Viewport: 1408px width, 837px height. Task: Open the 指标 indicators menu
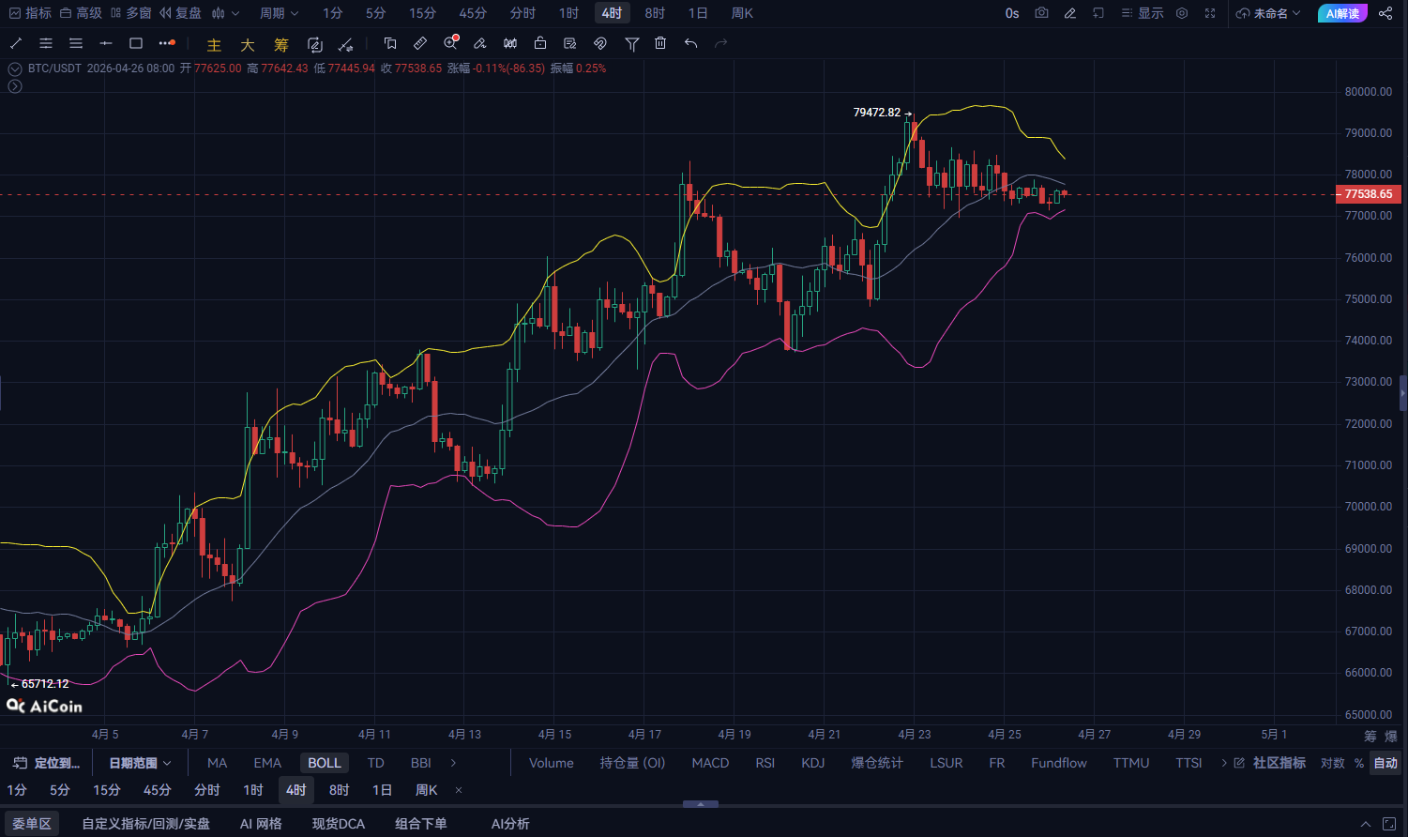[30, 13]
